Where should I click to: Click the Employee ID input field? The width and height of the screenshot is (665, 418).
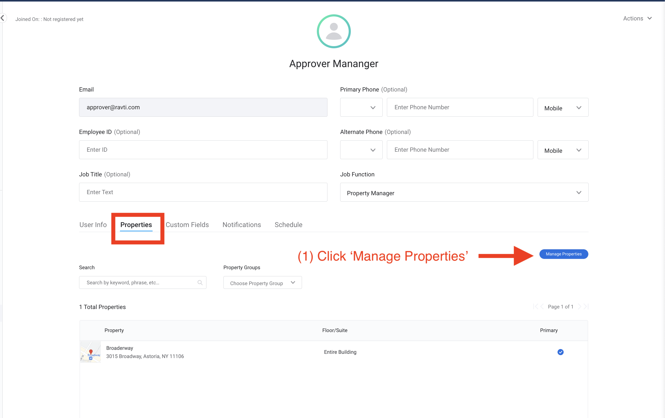coord(203,150)
